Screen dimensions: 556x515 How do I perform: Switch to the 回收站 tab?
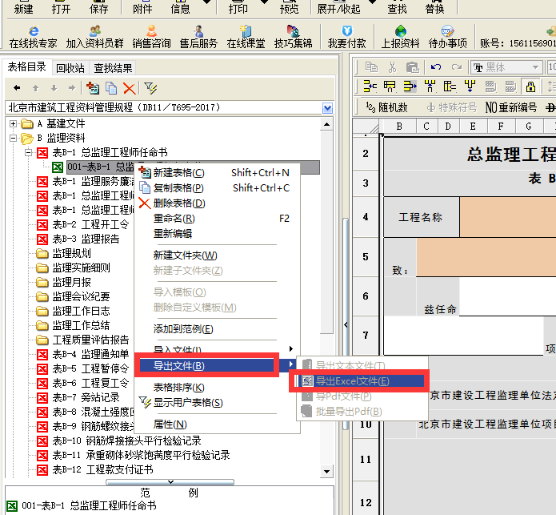71,69
